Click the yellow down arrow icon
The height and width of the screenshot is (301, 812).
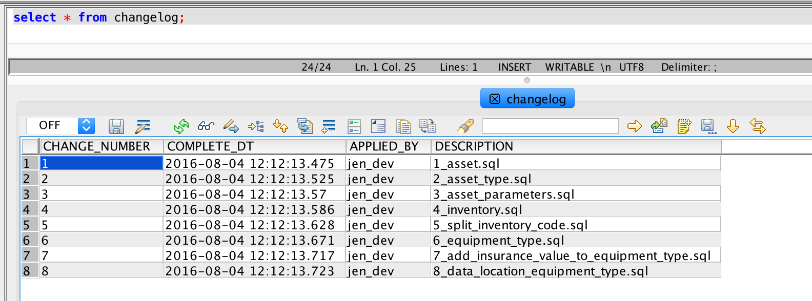coord(733,126)
